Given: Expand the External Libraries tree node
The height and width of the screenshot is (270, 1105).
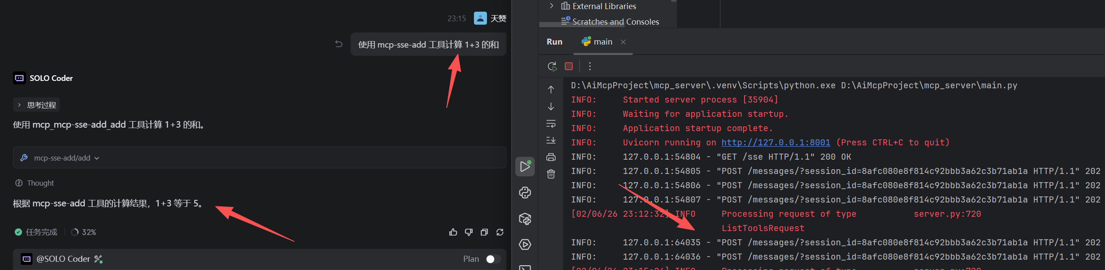Looking at the screenshot, I should (551, 6).
